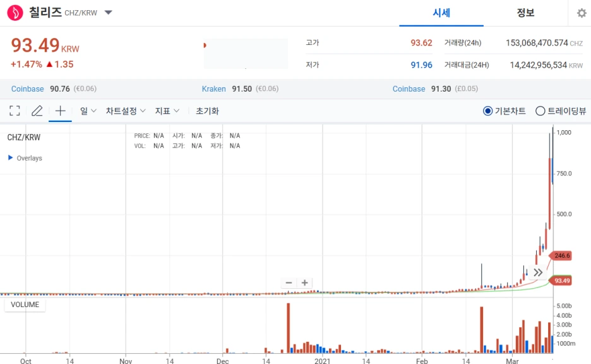Switch to the 정보 tab
591x364 pixels.
525,13
